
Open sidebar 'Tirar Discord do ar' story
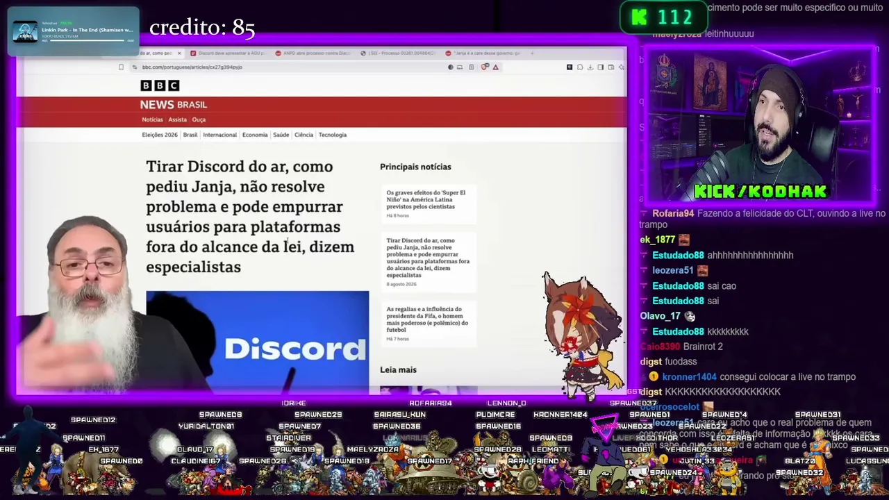click(x=428, y=262)
